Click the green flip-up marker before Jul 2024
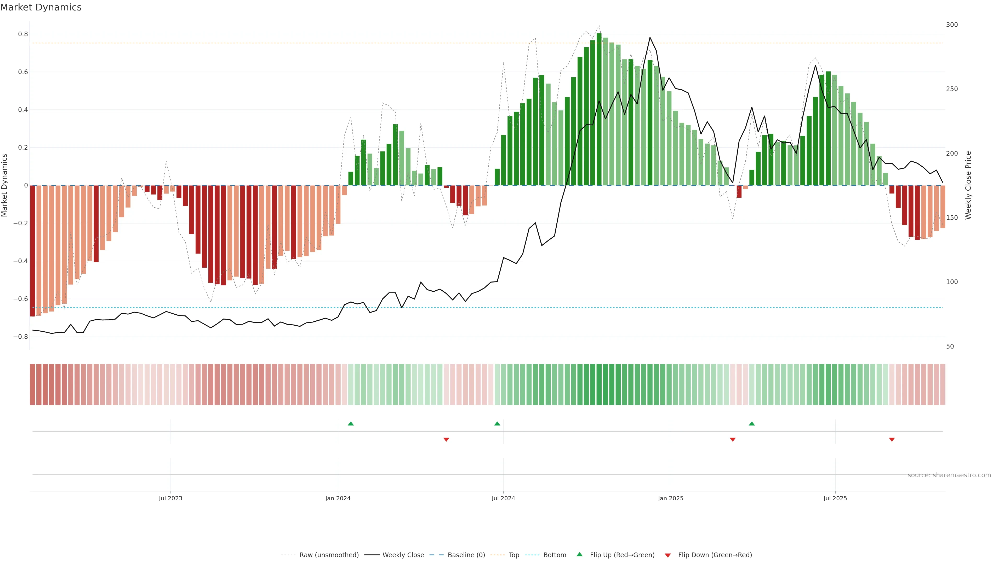This screenshot has width=1004, height=564. point(497,424)
